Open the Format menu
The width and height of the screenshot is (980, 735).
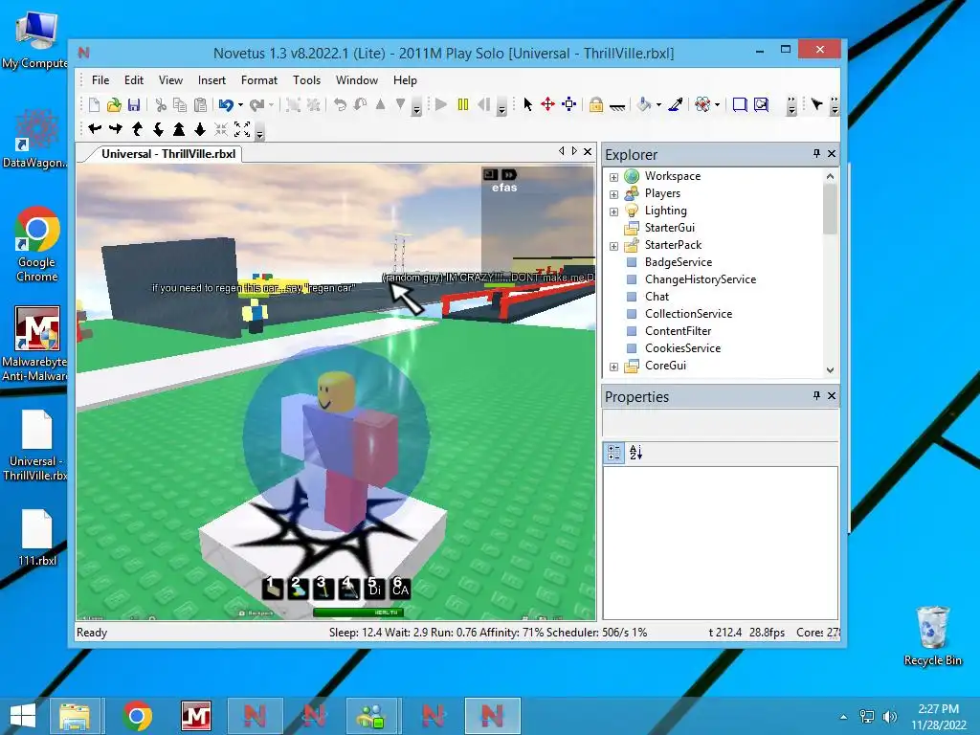258,80
